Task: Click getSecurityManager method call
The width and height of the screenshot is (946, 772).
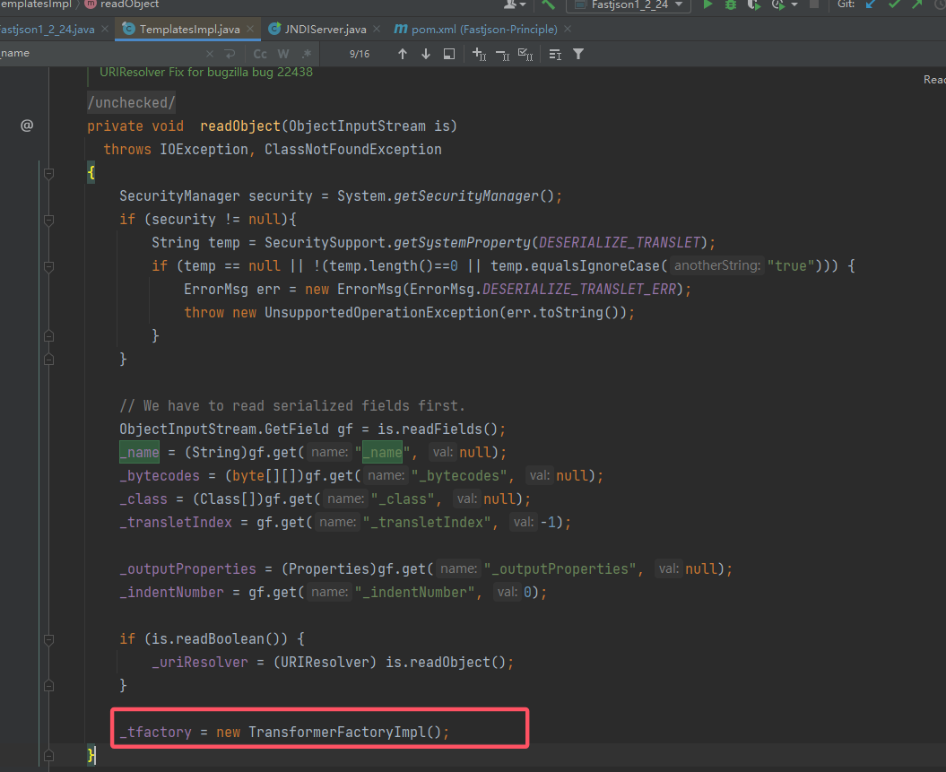Action: click(465, 196)
